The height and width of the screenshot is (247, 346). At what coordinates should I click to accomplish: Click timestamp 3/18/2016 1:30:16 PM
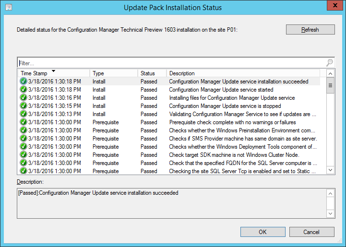(55, 98)
